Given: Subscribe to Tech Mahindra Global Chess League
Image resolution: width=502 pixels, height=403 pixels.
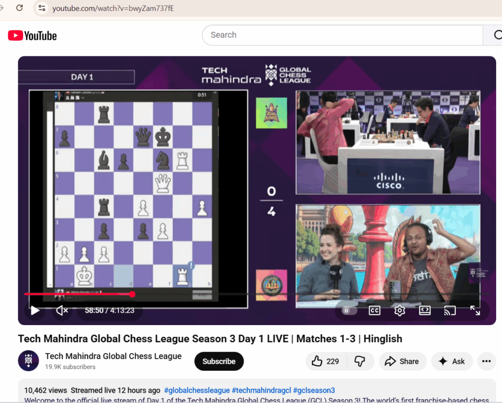Looking at the screenshot, I should [219, 361].
